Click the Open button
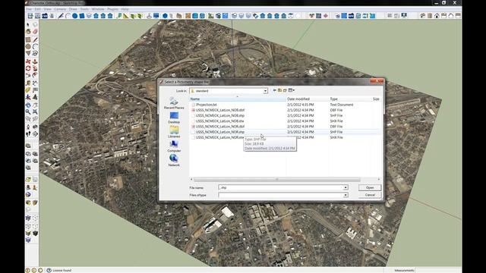Image resolution: width=486 pixels, height=273 pixels. coord(370,187)
